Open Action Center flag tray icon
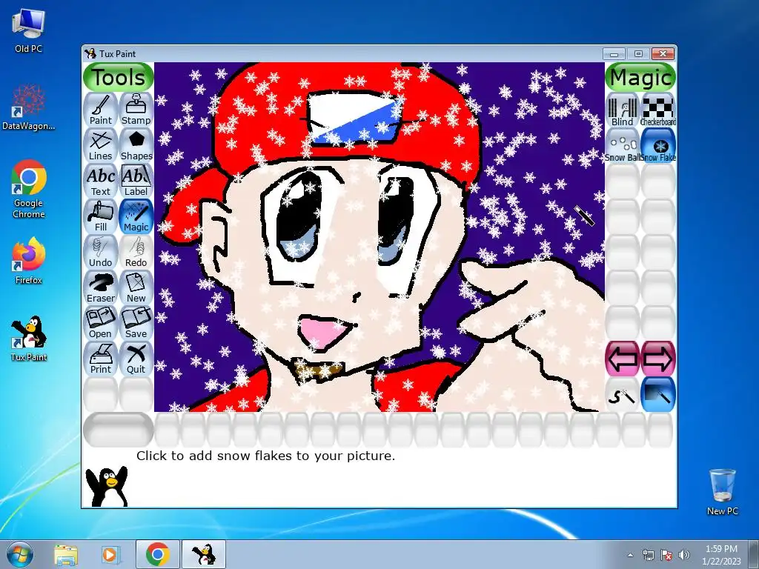The image size is (759, 569). pyautogui.click(x=666, y=555)
